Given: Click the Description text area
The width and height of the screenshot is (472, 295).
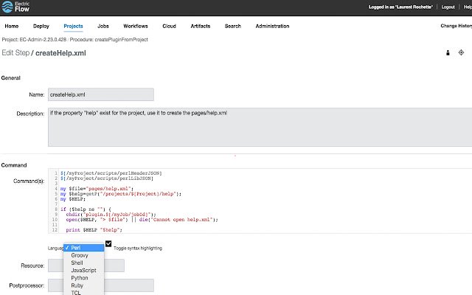Looking at the screenshot, I should 260,127.
